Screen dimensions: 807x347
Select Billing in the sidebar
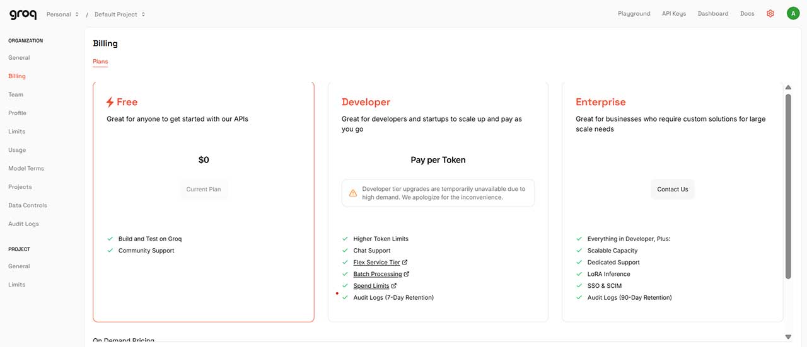coord(17,76)
